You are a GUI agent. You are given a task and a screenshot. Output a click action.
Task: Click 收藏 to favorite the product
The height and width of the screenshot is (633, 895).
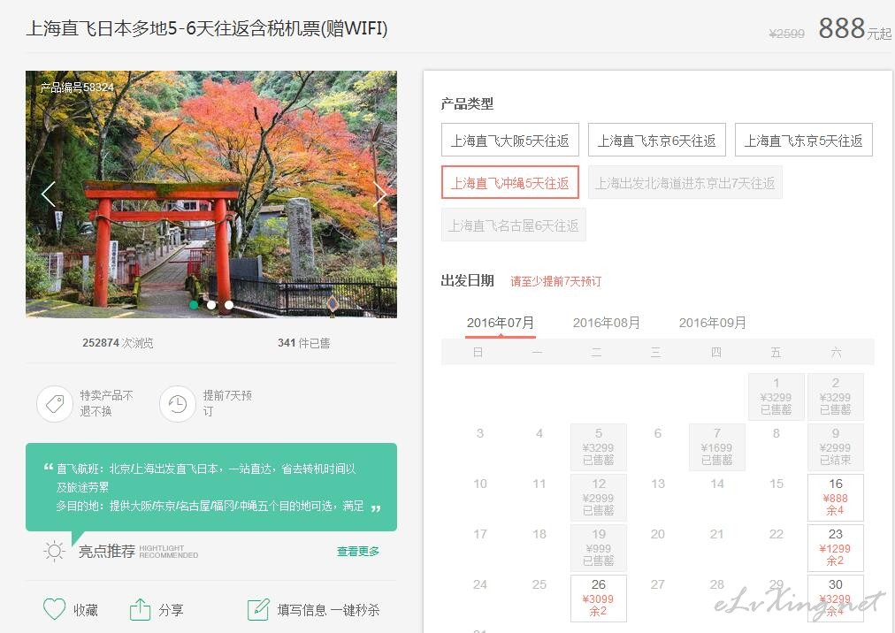(x=86, y=610)
